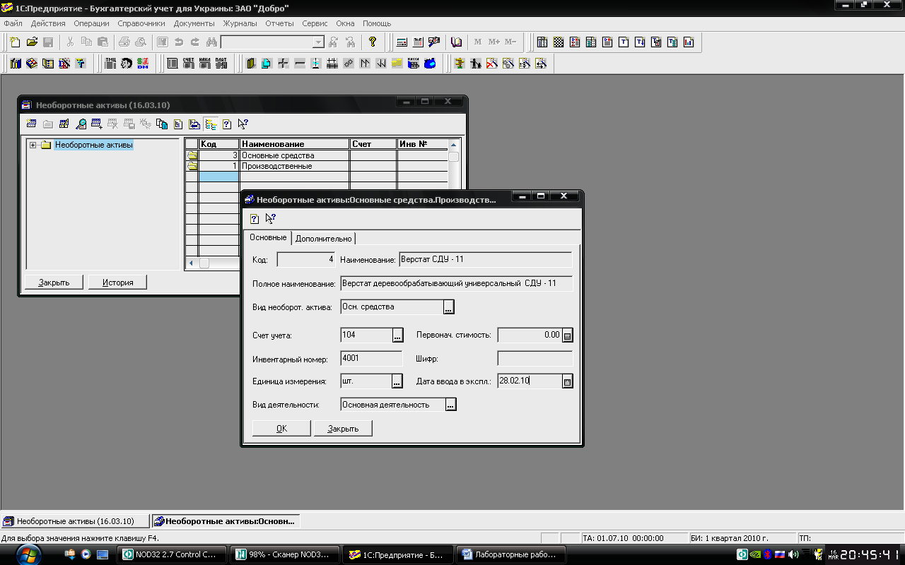Click the up arrow of the list vertical scrollbar
The height and width of the screenshot is (565, 905).
454,145
